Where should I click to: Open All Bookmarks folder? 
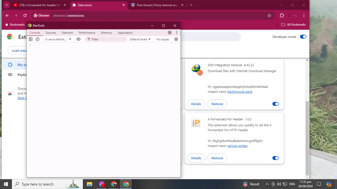(294, 25)
